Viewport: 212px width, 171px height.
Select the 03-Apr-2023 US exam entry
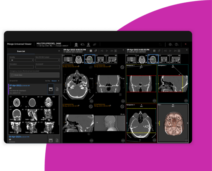[28, 139]
